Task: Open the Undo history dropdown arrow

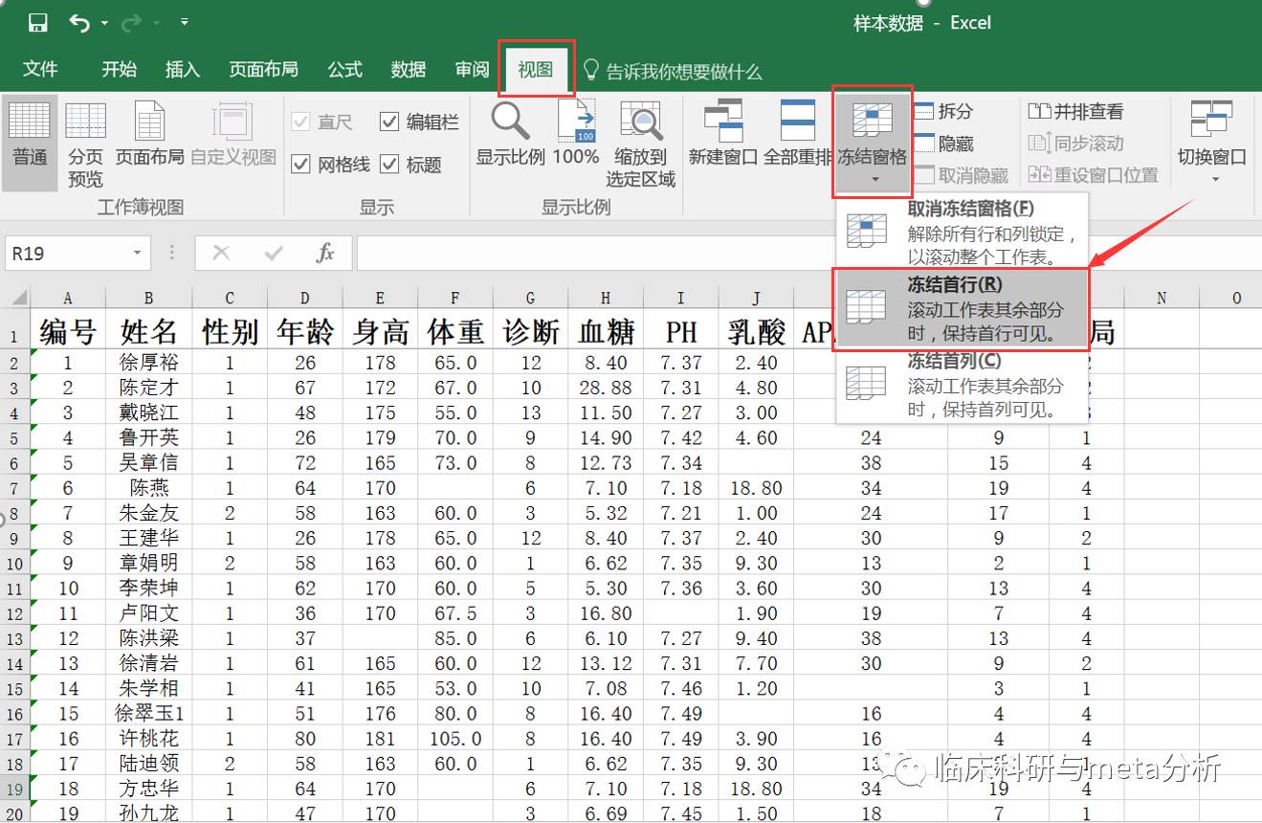Action: [104, 23]
